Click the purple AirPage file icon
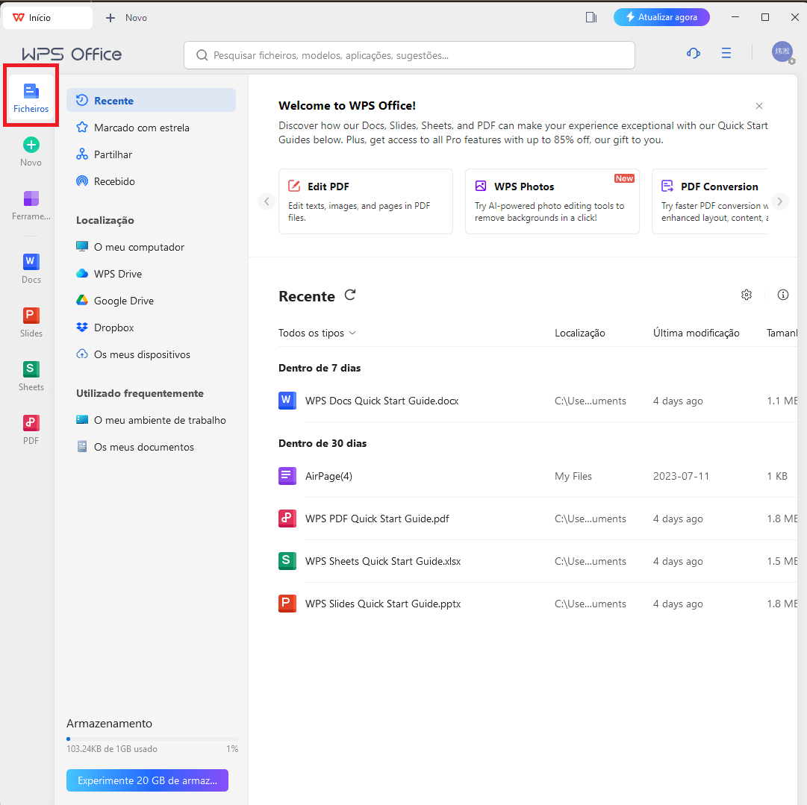This screenshot has width=807, height=805. point(287,476)
